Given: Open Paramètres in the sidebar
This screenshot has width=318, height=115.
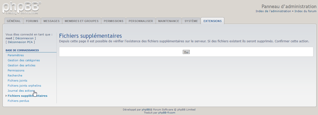Looking at the screenshot, I should 16,55.
